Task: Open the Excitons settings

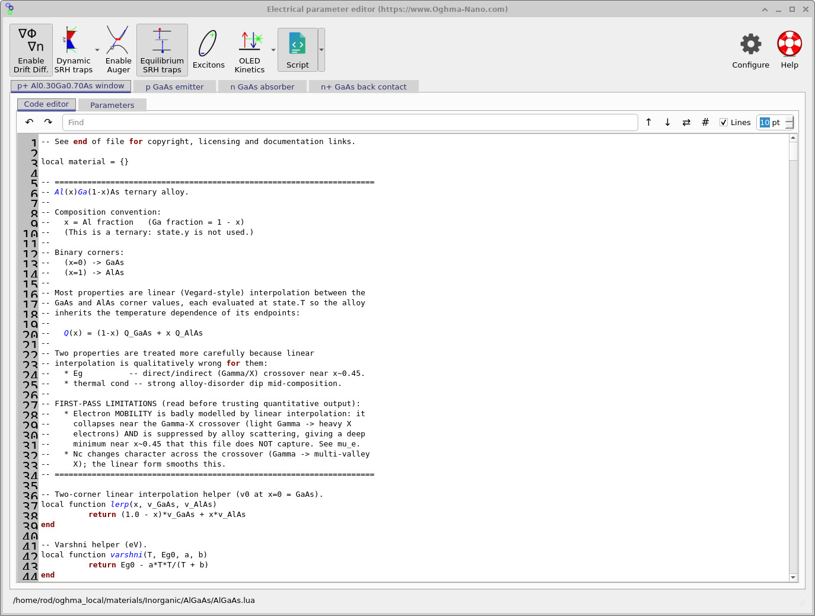Action: 209,50
